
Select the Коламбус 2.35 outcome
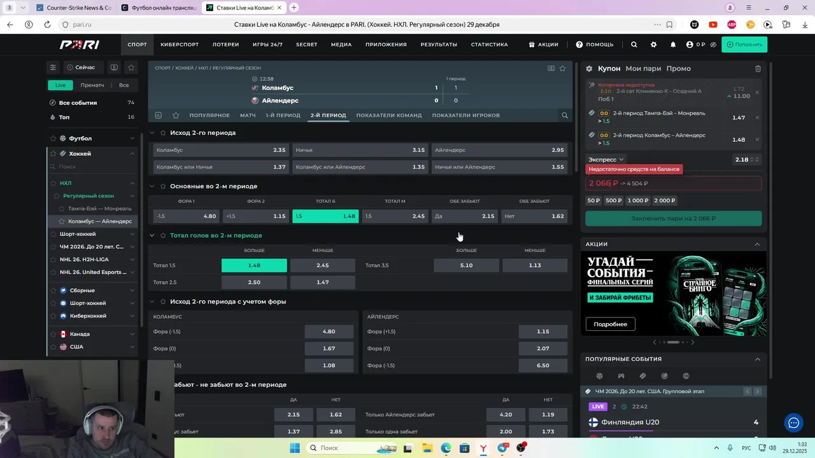pos(221,150)
